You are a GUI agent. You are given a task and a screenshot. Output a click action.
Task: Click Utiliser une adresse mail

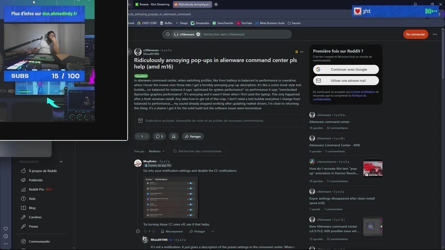(346, 81)
